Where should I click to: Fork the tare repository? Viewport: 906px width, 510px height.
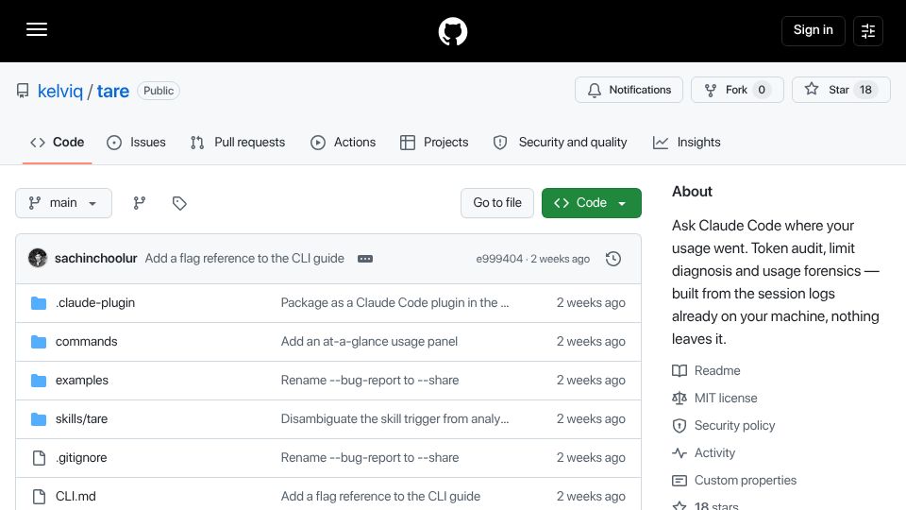[737, 90]
